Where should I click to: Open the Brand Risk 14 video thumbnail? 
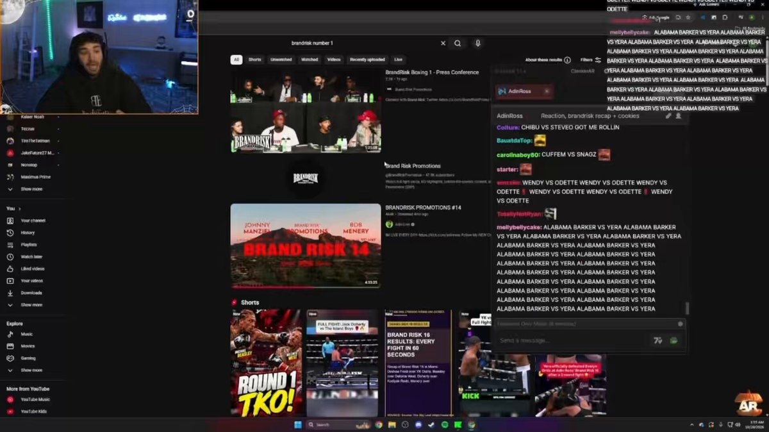click(x=306, y=246)
